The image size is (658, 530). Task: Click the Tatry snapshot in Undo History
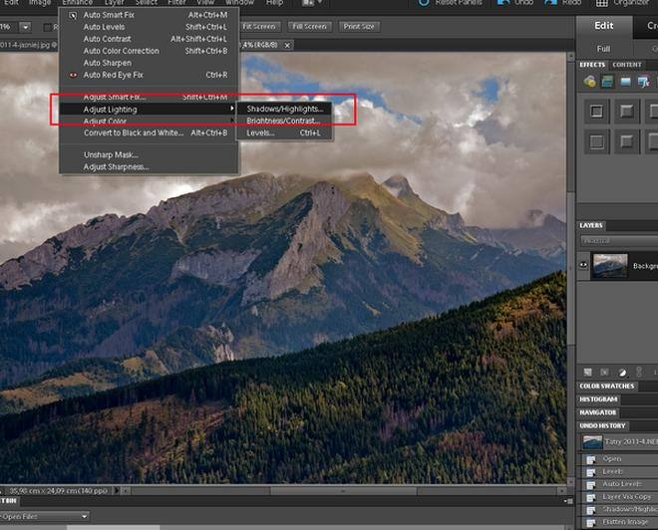tap(620, 442)
